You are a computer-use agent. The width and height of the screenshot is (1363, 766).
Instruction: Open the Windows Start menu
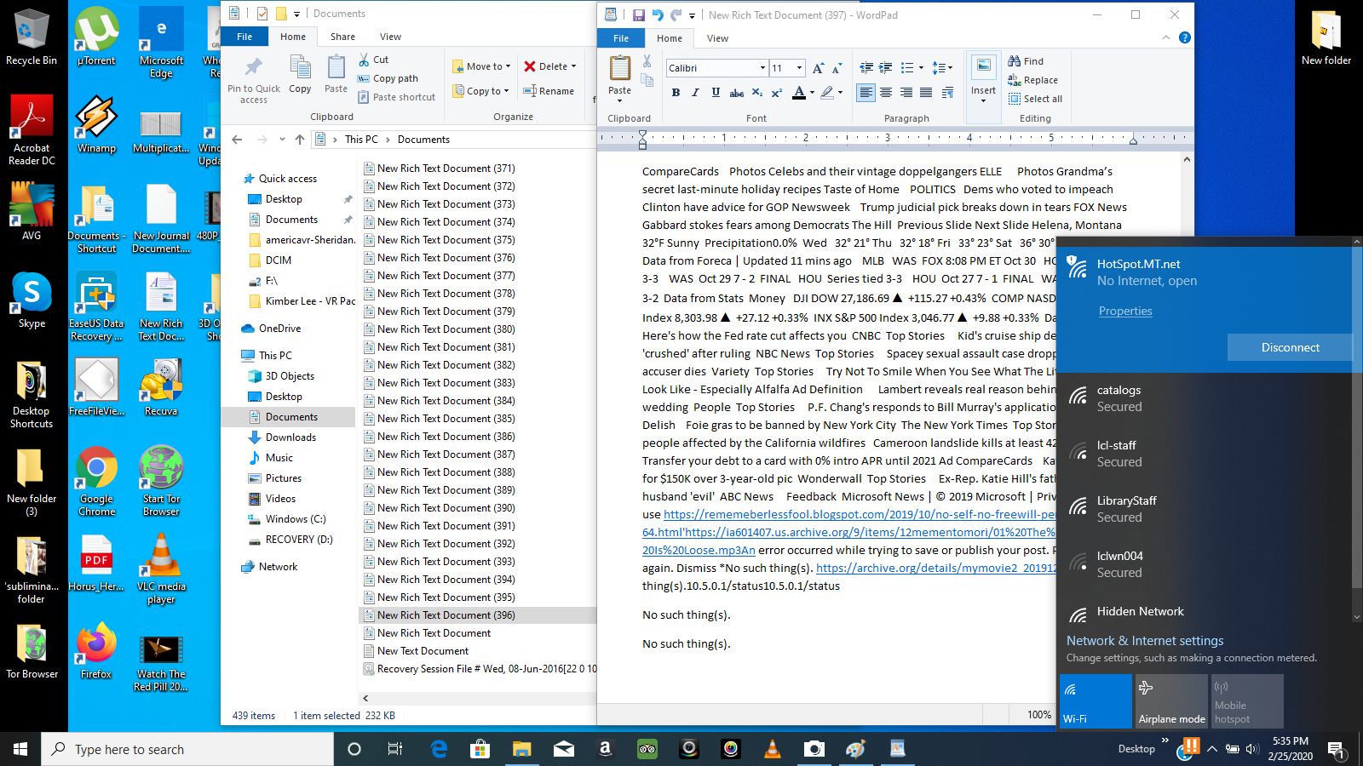20,749
